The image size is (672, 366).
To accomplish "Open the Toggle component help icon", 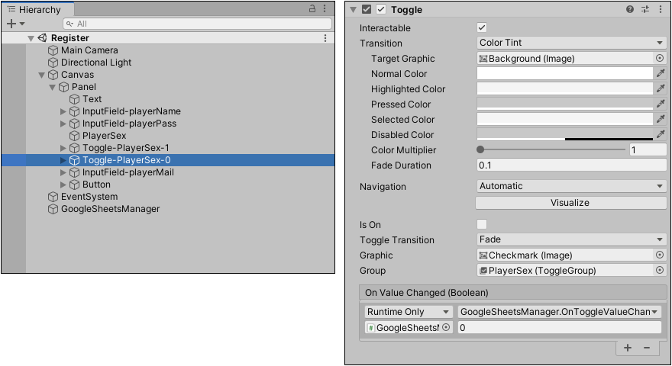I will (x=630, y=10).
